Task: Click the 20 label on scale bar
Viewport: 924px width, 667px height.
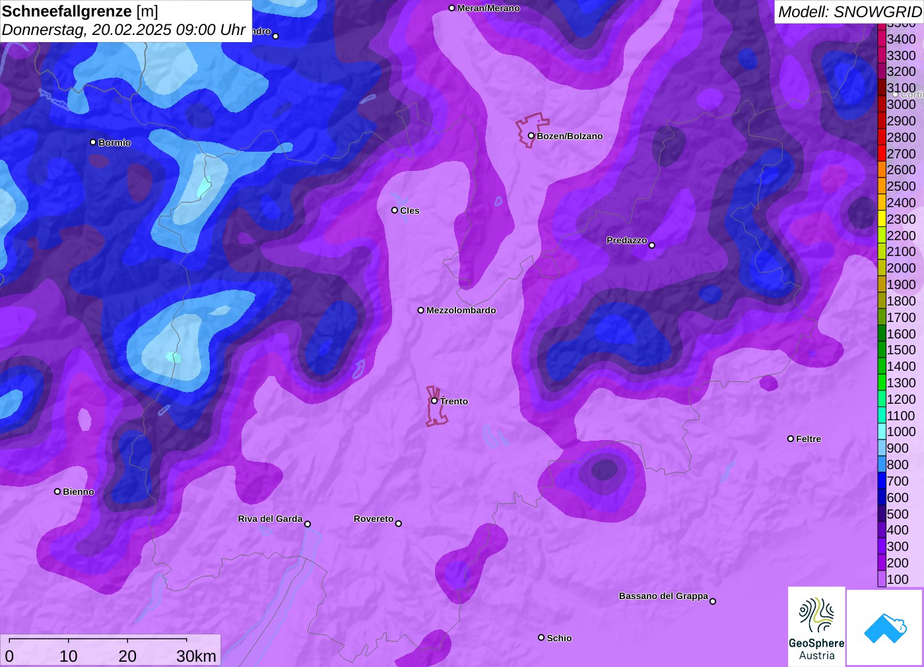Action: click(x=127, y=656)
